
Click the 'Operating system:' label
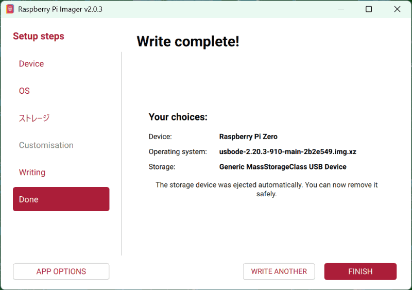tap(178, 152)
